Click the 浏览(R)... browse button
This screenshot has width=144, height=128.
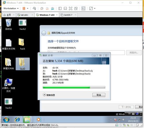[134, 53]
